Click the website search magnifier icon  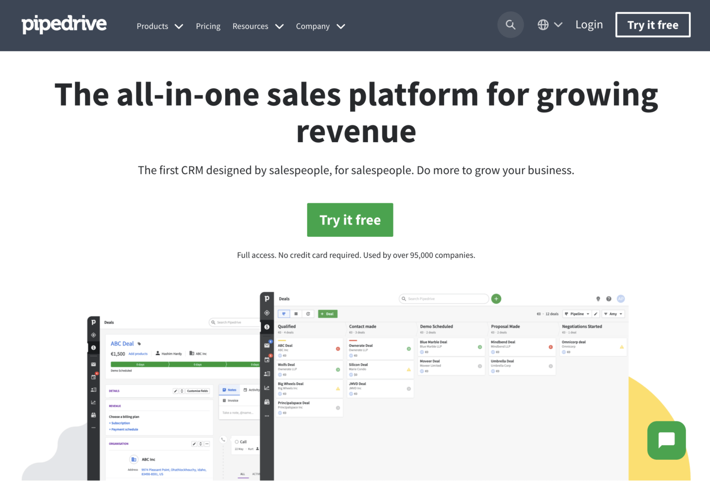click(510, 25)
